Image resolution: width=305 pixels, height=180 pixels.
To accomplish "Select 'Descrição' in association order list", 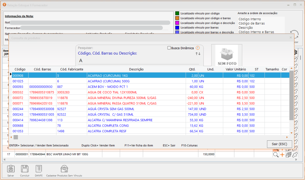I will [x=246, y=28].
